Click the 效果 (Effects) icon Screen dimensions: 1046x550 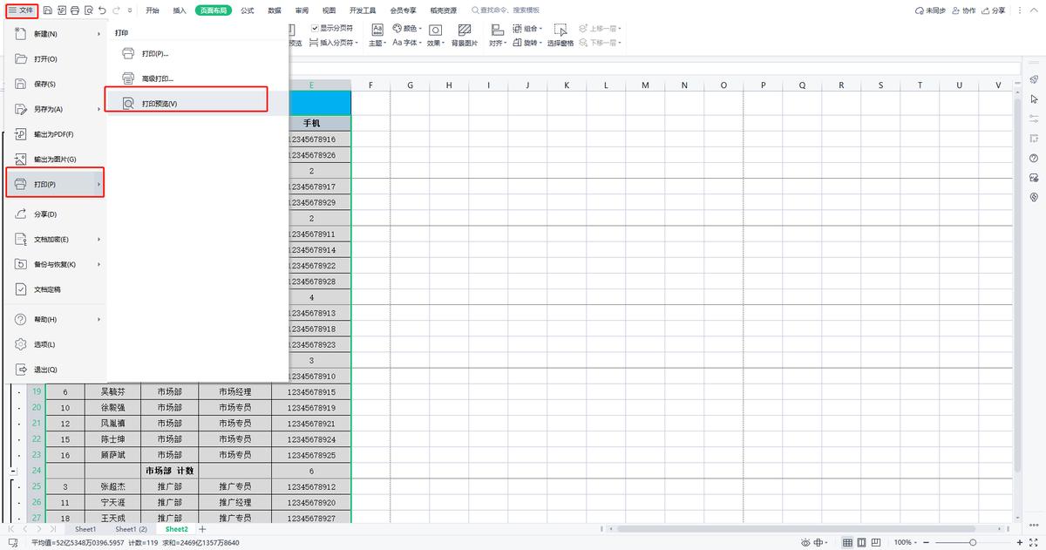tap(436, 41)
